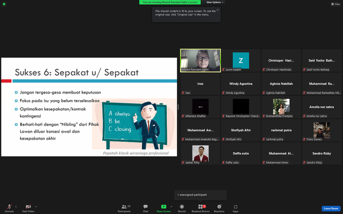Select Said Yucho Baihaqi's participant tile

322,60
